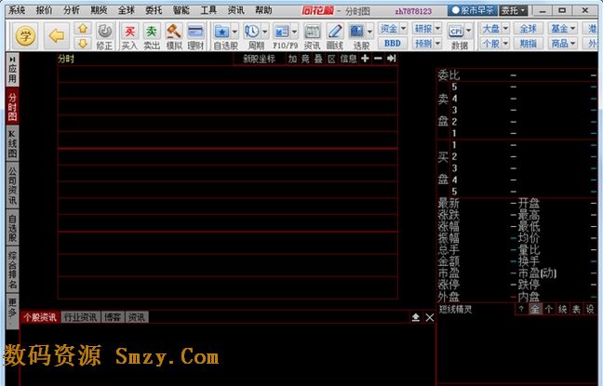Click the 全球 toolbar button
Image resolution: width=603 pixels, height=386 pixels.
pyautogui.click(x=529, y=29)
